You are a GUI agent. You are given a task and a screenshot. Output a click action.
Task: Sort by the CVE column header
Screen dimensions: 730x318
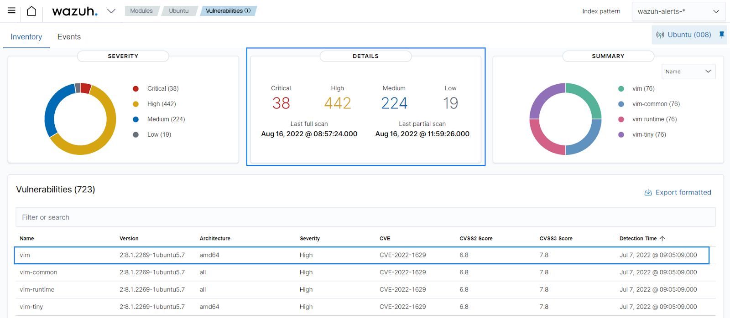click(385, 239)
